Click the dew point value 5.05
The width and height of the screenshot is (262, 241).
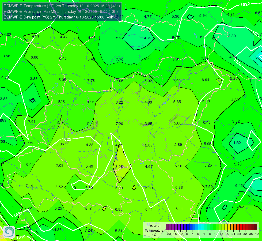pyautogui.click(x=62, y=80)
